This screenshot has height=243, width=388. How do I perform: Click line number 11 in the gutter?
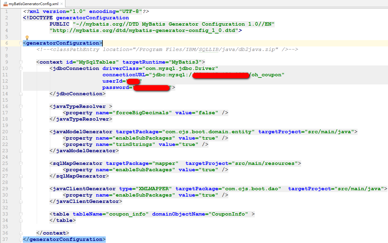[x=13, y=75]
